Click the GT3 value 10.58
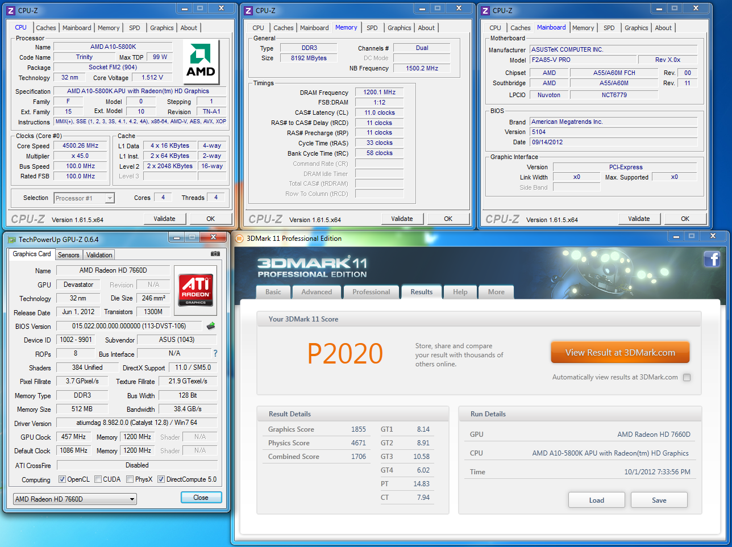 [422, 457]
